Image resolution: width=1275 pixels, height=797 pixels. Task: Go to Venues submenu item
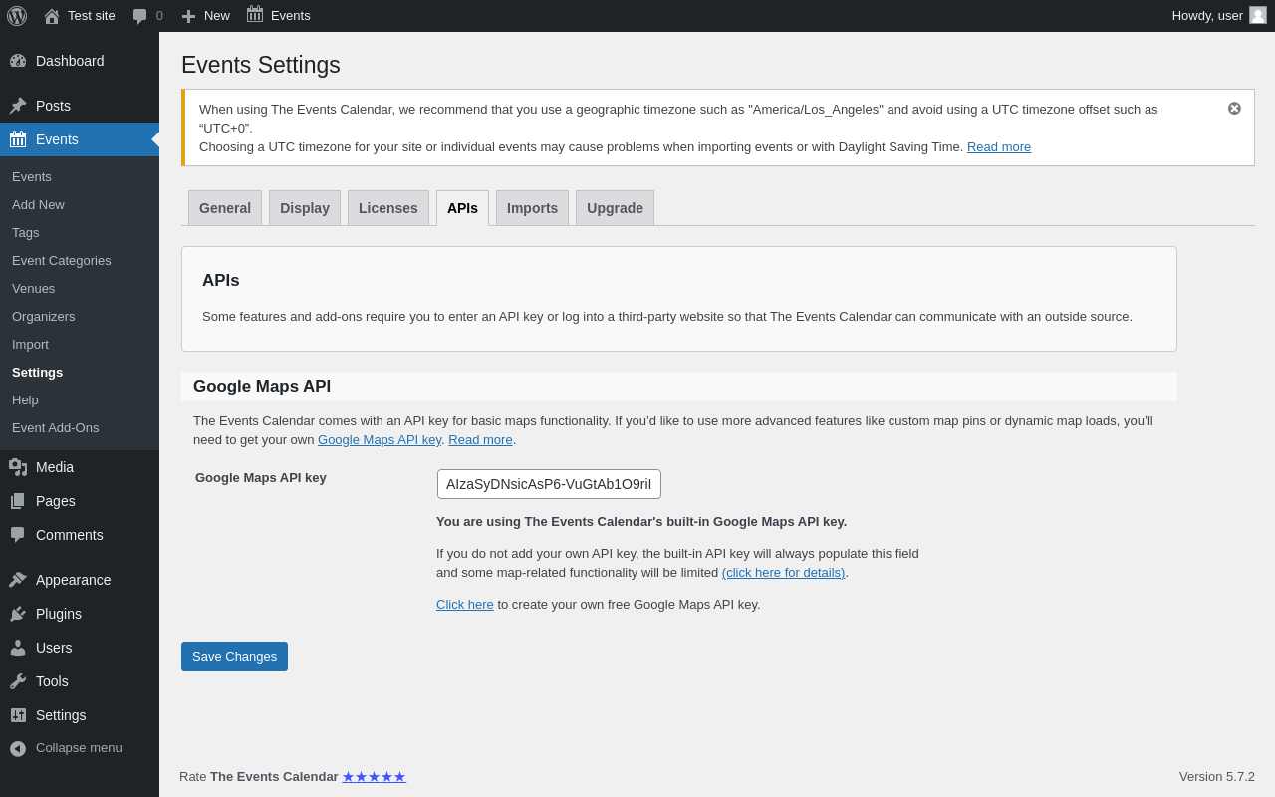click(x=34, y=288)
